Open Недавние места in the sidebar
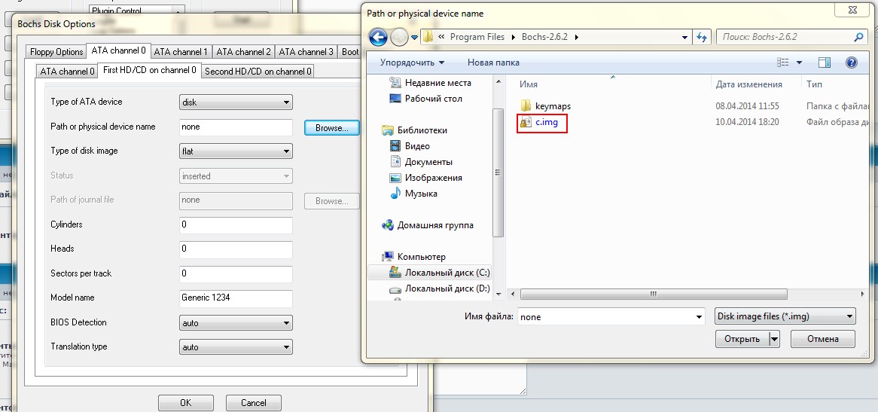Screen dimensions: 878x412 coord(437,83)
